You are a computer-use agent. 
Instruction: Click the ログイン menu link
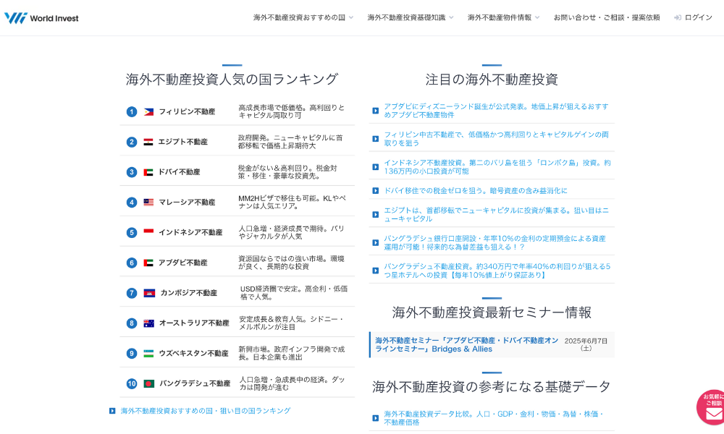tap(698, 17)
